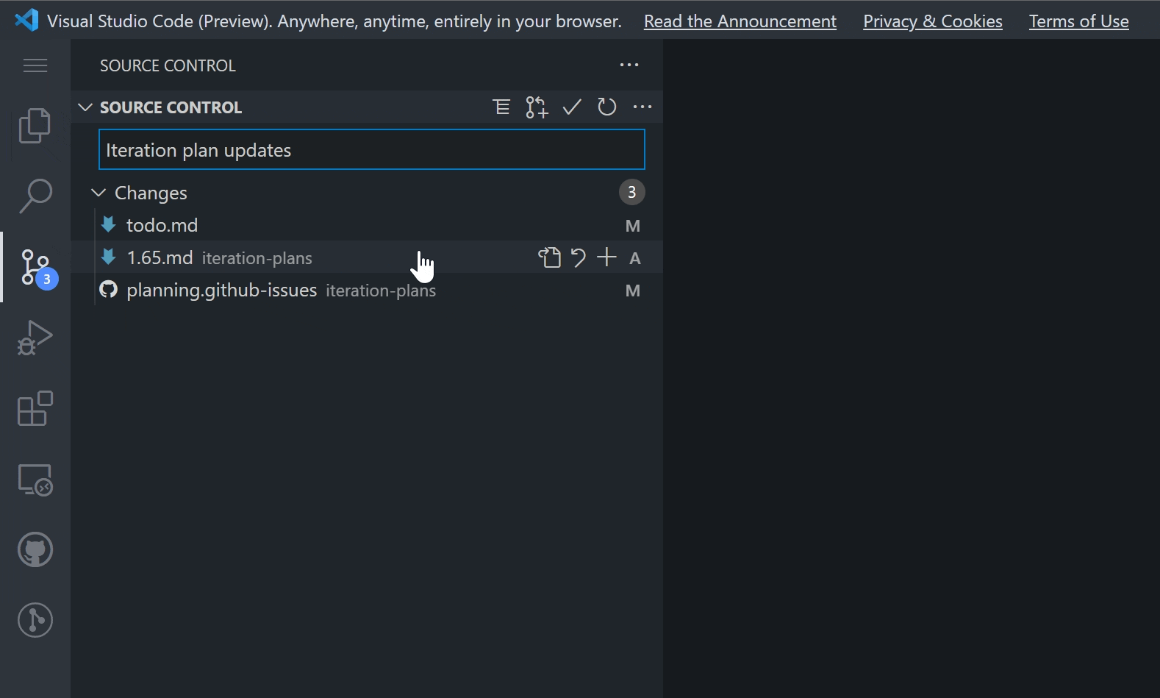The width and height of the screenshot is (1160, 698).
Task: Collapse the Changes group
Action: tap(99, 193)
